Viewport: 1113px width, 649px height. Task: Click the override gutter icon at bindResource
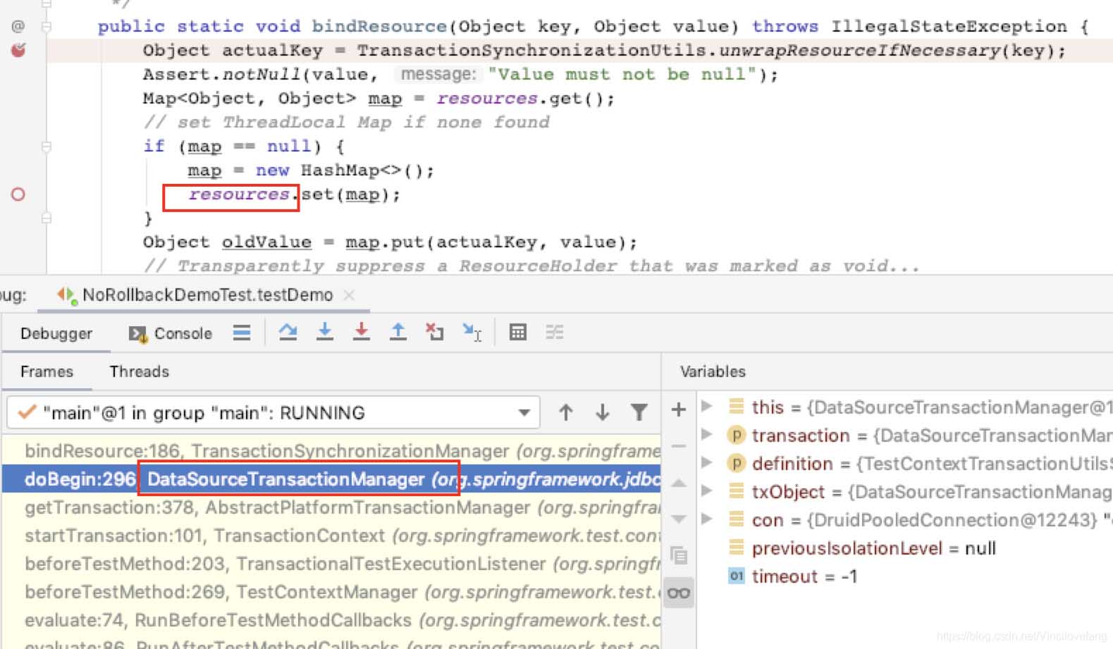tap(18, 26)
